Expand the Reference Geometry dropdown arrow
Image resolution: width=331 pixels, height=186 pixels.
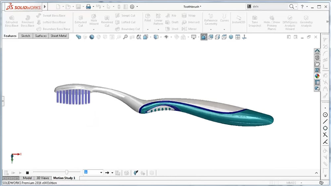point(211,29)
